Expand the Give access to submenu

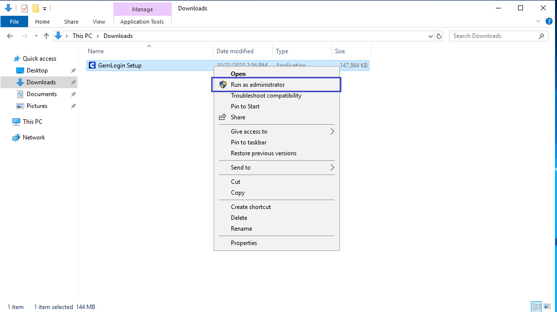[332, 132]
